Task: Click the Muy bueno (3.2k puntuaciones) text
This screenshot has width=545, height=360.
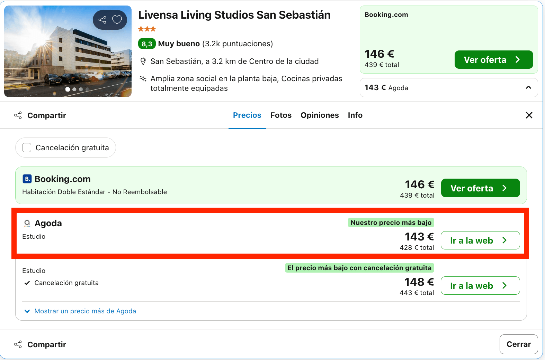Action: click(x=215, y=44)
